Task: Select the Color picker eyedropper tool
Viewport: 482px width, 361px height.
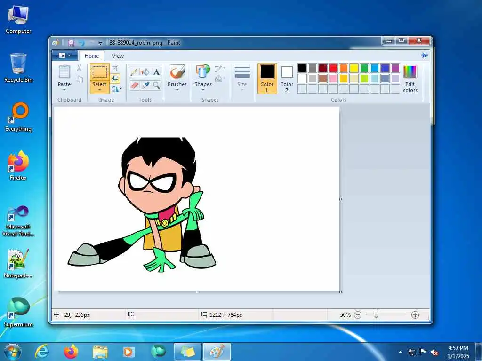Action: [x=145, y=86]
